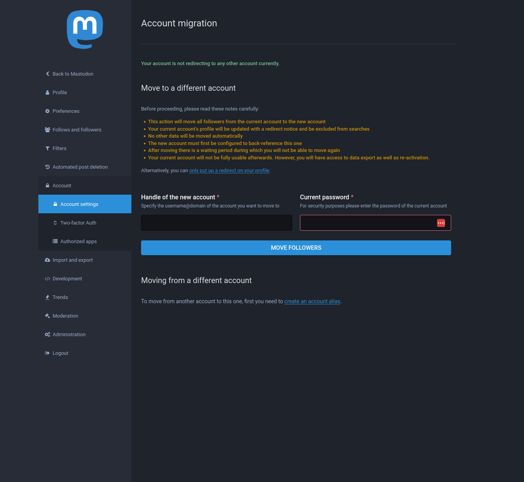Expand the Account section in the sidebar

[x=62, y=185]
